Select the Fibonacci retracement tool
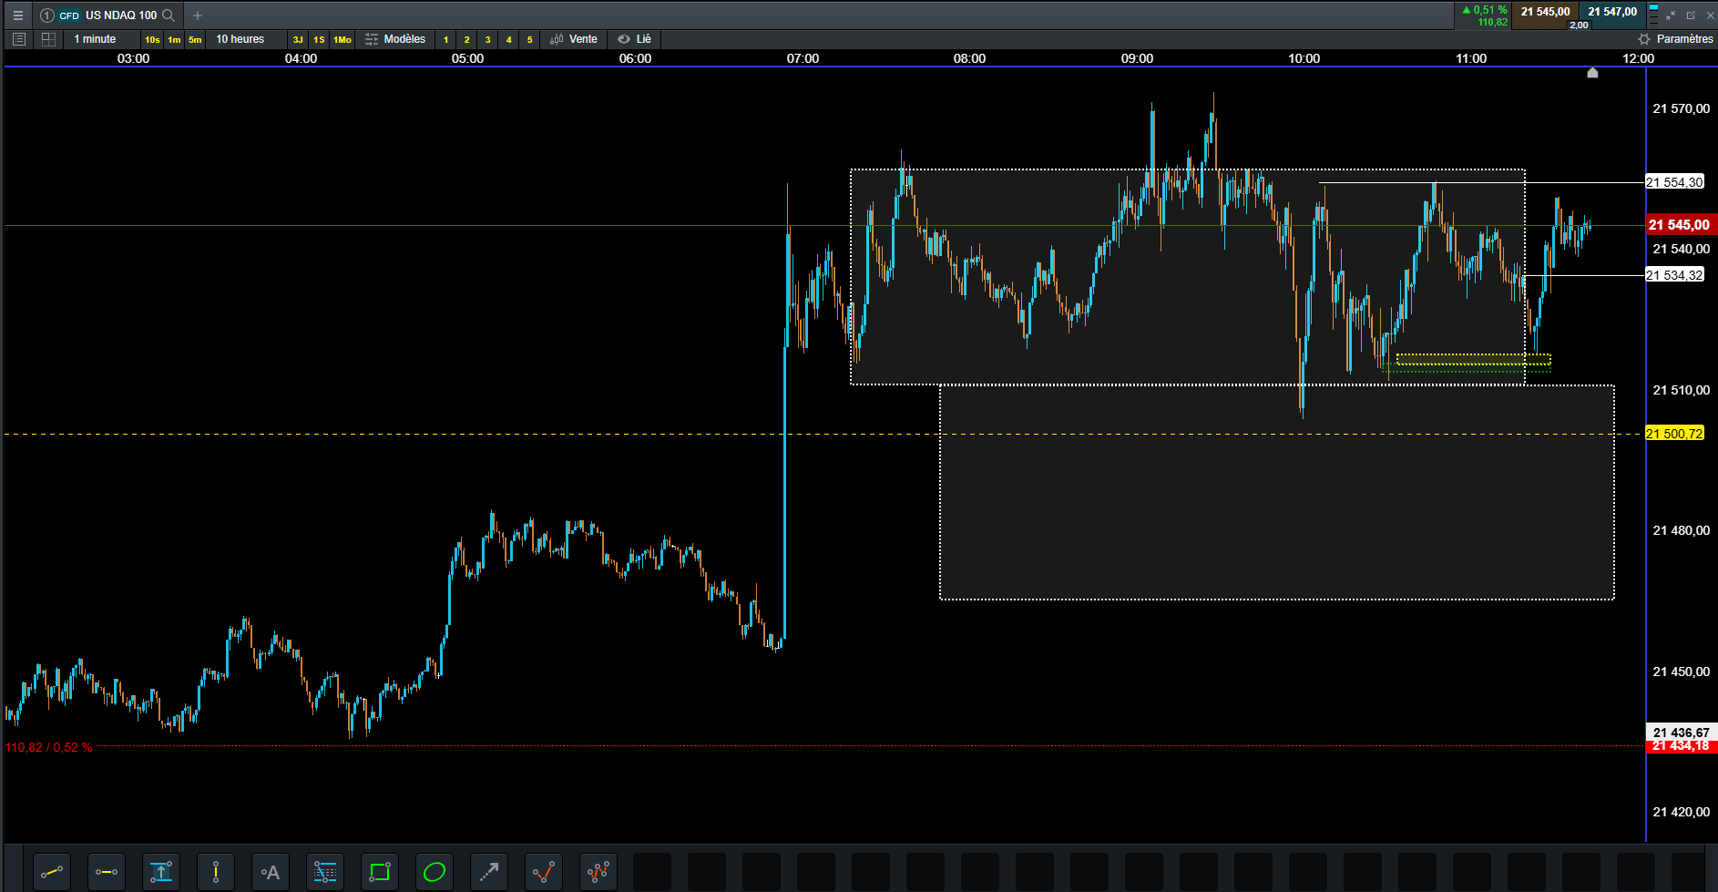Image resolution: width=1718 pixels, height=892 pixels. click(325, 872)
